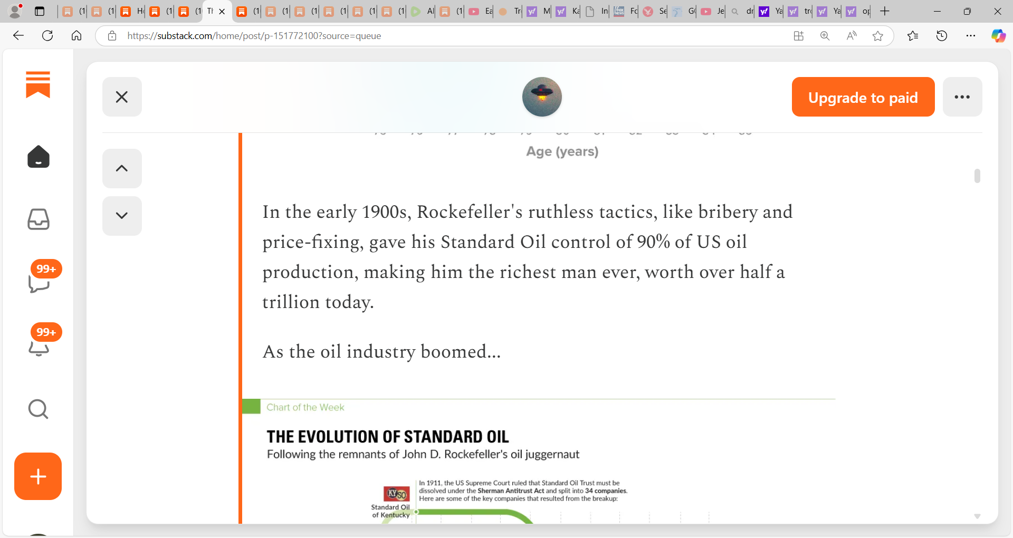
Task: Click the Standard Oil of Kentucky logo
Action: pos(397,494)
